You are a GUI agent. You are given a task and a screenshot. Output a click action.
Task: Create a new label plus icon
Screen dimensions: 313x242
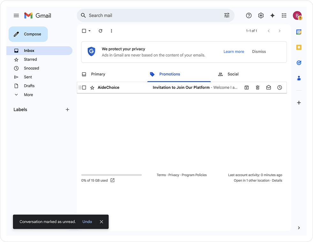[67, 110]
